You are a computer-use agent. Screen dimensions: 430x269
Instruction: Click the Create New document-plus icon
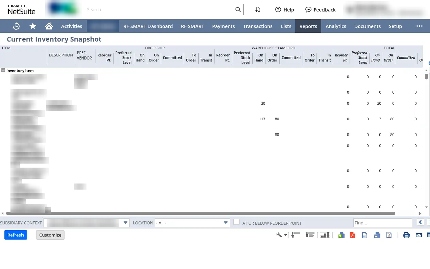(258, 10)
